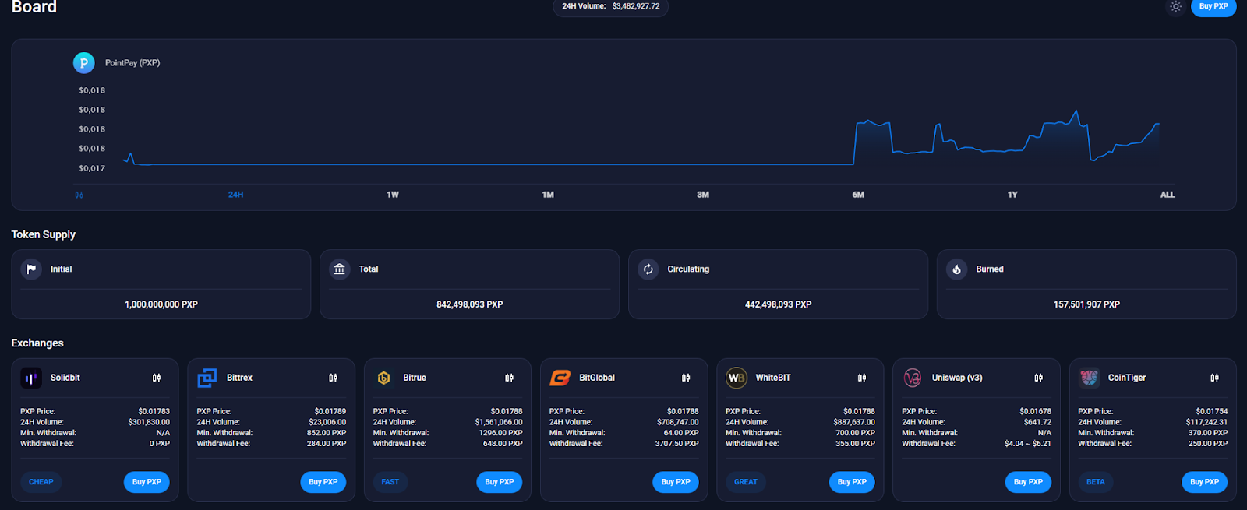Open the CoinTiger chart icon
1247x510 pixels.
pyautogui.click(x=1214, y=378)
